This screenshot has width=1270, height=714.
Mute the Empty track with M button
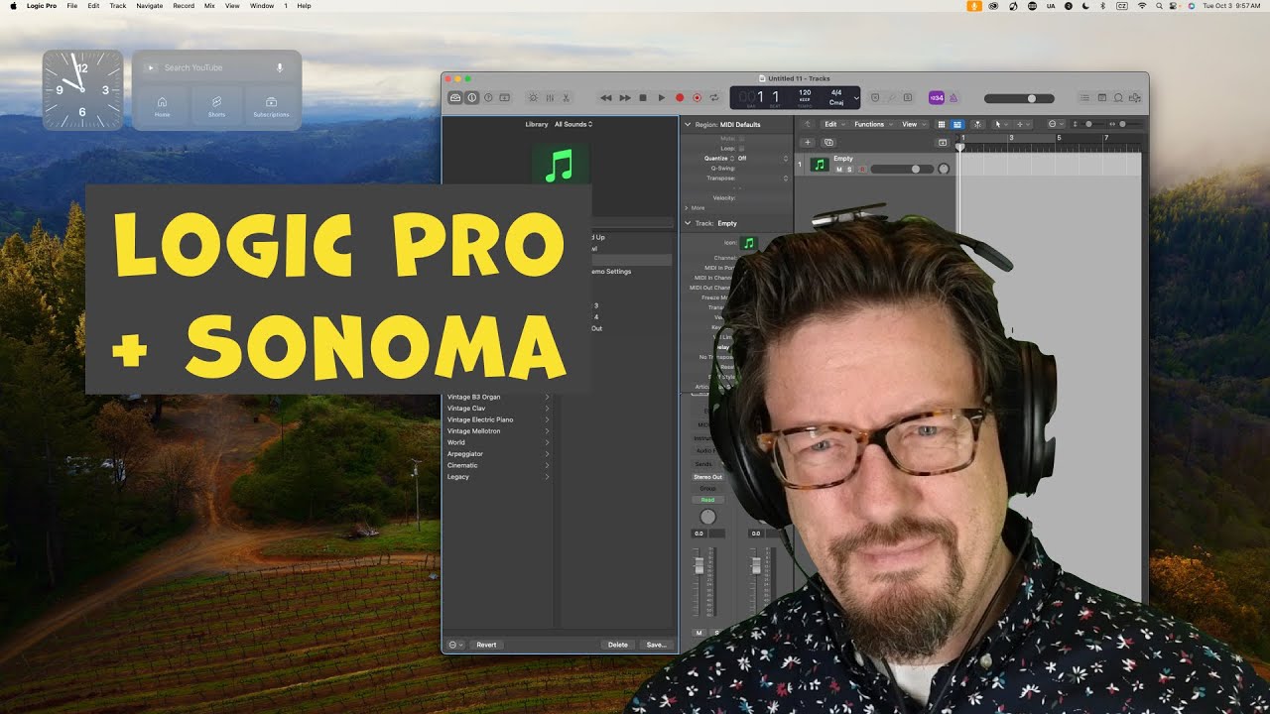point(839,170)
